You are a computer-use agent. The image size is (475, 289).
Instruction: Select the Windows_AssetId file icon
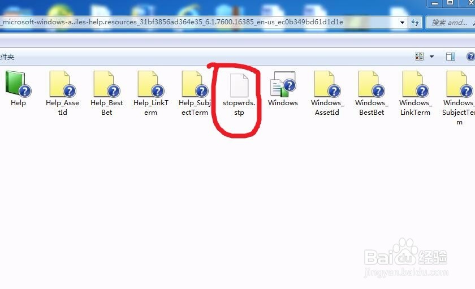click(x=327, y=84)
